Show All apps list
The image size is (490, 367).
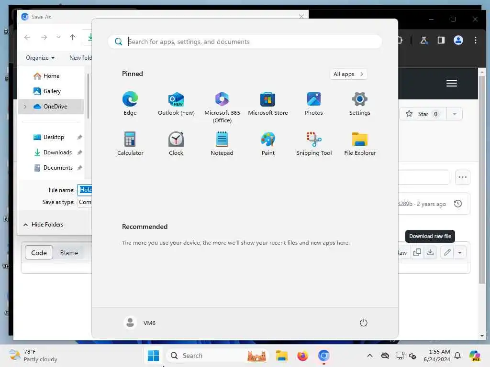pyautogui.click(x=348, y=74)
